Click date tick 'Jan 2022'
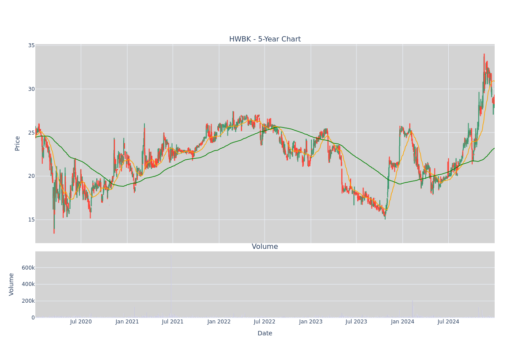The image size is (530, 353). [219, 322]
